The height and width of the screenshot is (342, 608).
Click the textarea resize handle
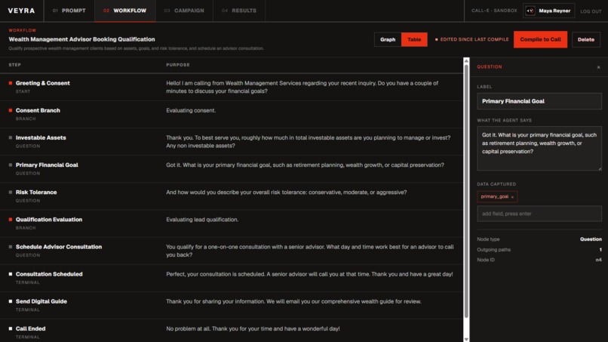click(600, 168)
